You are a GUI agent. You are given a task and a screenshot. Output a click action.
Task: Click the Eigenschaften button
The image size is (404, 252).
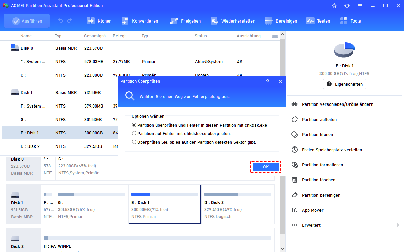(344, 84)
